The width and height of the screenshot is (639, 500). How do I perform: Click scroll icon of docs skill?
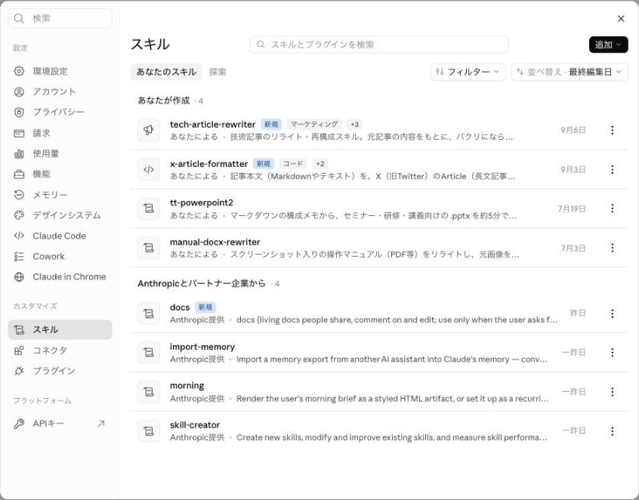click(x=149, y=313)
